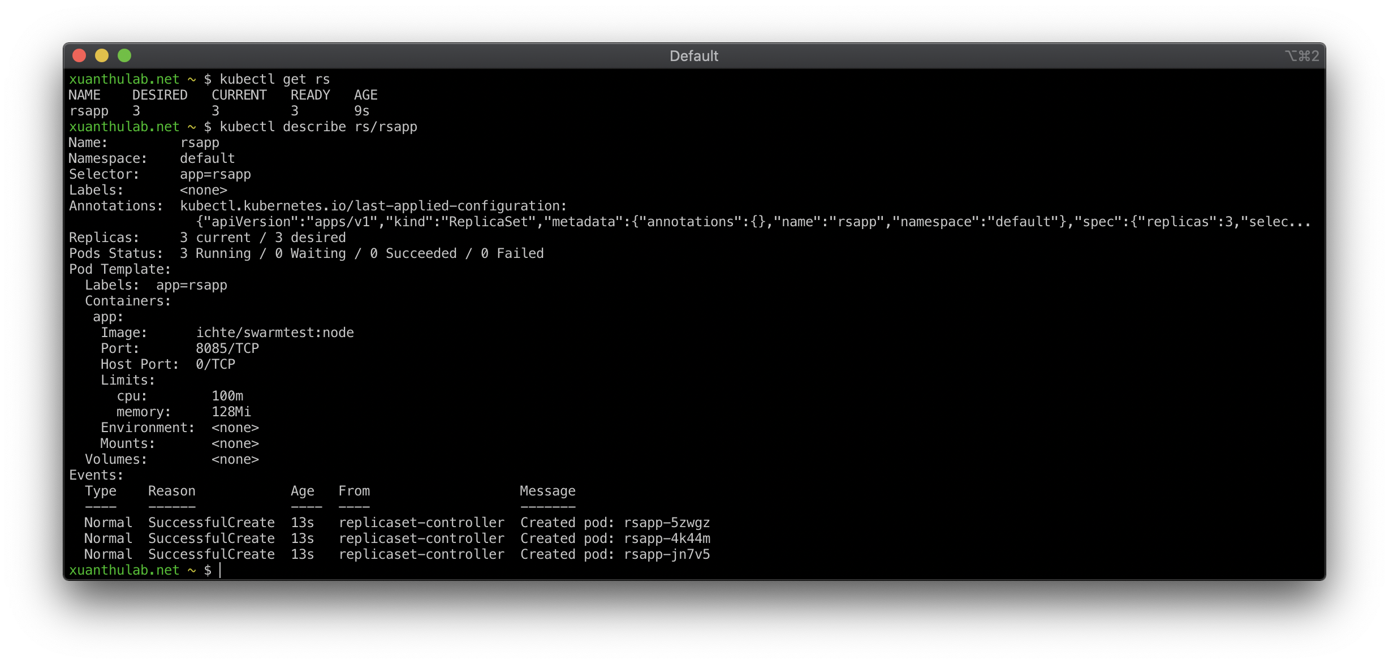Click the memory limit 128Mi
The width and height of the screenshot is (1389, 664).
click(x=231, y=412)
